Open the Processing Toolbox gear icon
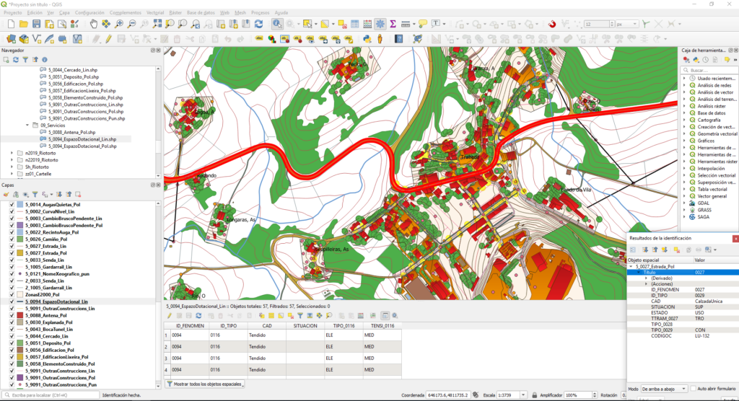The image size is (739, 401). pyautogui.click(x=380, y=24)
